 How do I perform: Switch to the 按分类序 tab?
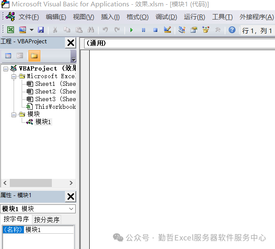tap(47, 220)
